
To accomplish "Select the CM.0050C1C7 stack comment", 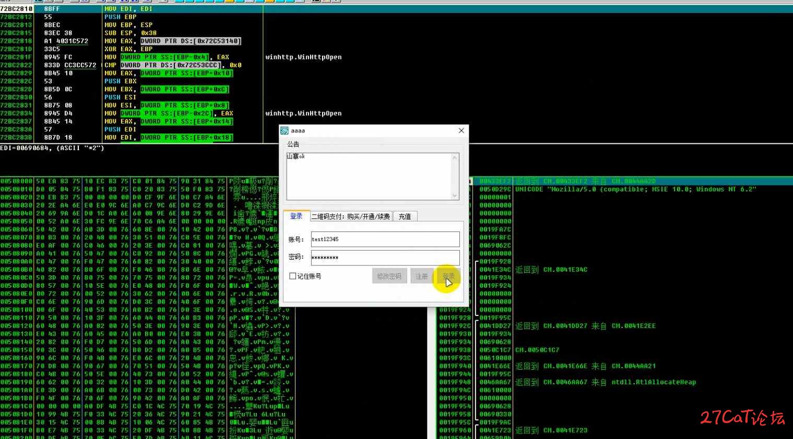I will point(537,350).
